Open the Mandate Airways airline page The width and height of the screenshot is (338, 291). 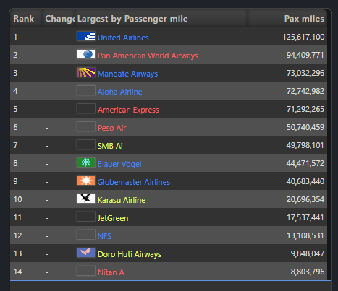coord(127,74)
